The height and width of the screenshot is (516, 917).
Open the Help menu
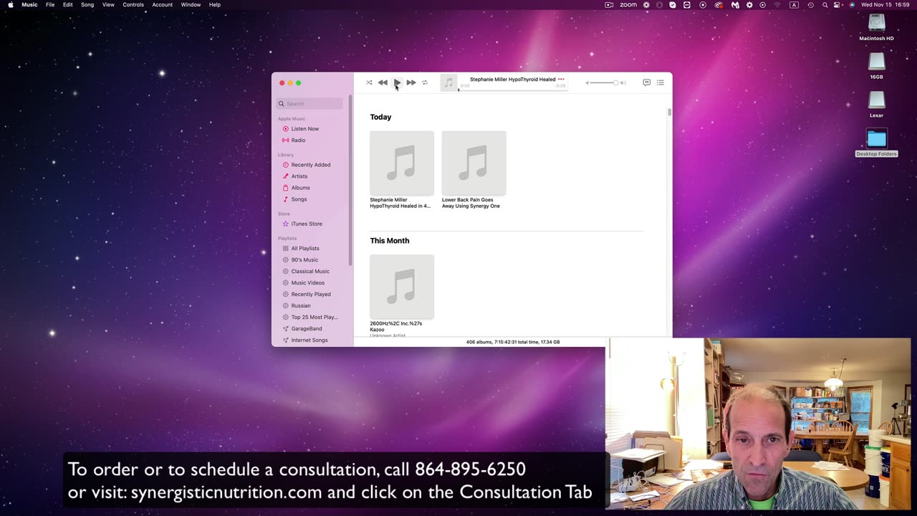[x=215, y=5]
